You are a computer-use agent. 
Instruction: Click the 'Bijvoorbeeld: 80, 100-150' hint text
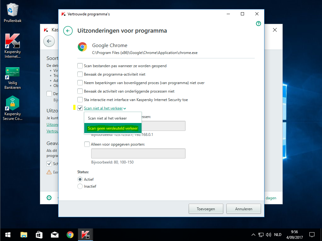click(112, 162)
